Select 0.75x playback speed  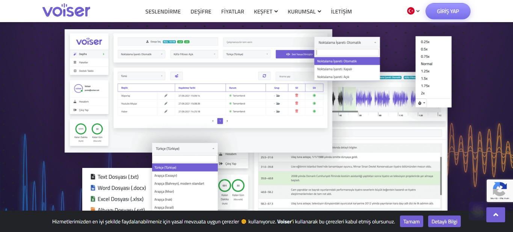425,57
